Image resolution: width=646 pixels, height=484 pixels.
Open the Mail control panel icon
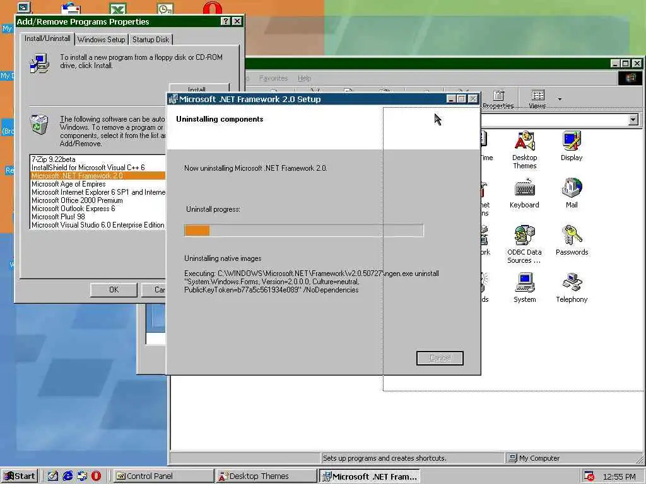coord(572,193)
